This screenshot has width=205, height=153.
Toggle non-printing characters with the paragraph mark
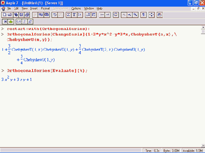pos(143,15)
